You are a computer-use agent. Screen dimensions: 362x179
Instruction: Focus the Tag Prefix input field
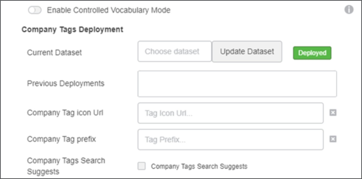click(x=230, y=140)
